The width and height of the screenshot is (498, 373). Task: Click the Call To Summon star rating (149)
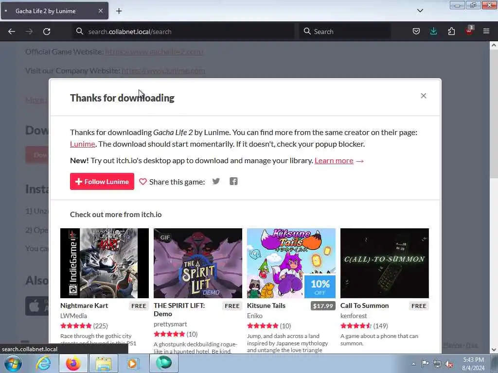(x=364, y=326)
